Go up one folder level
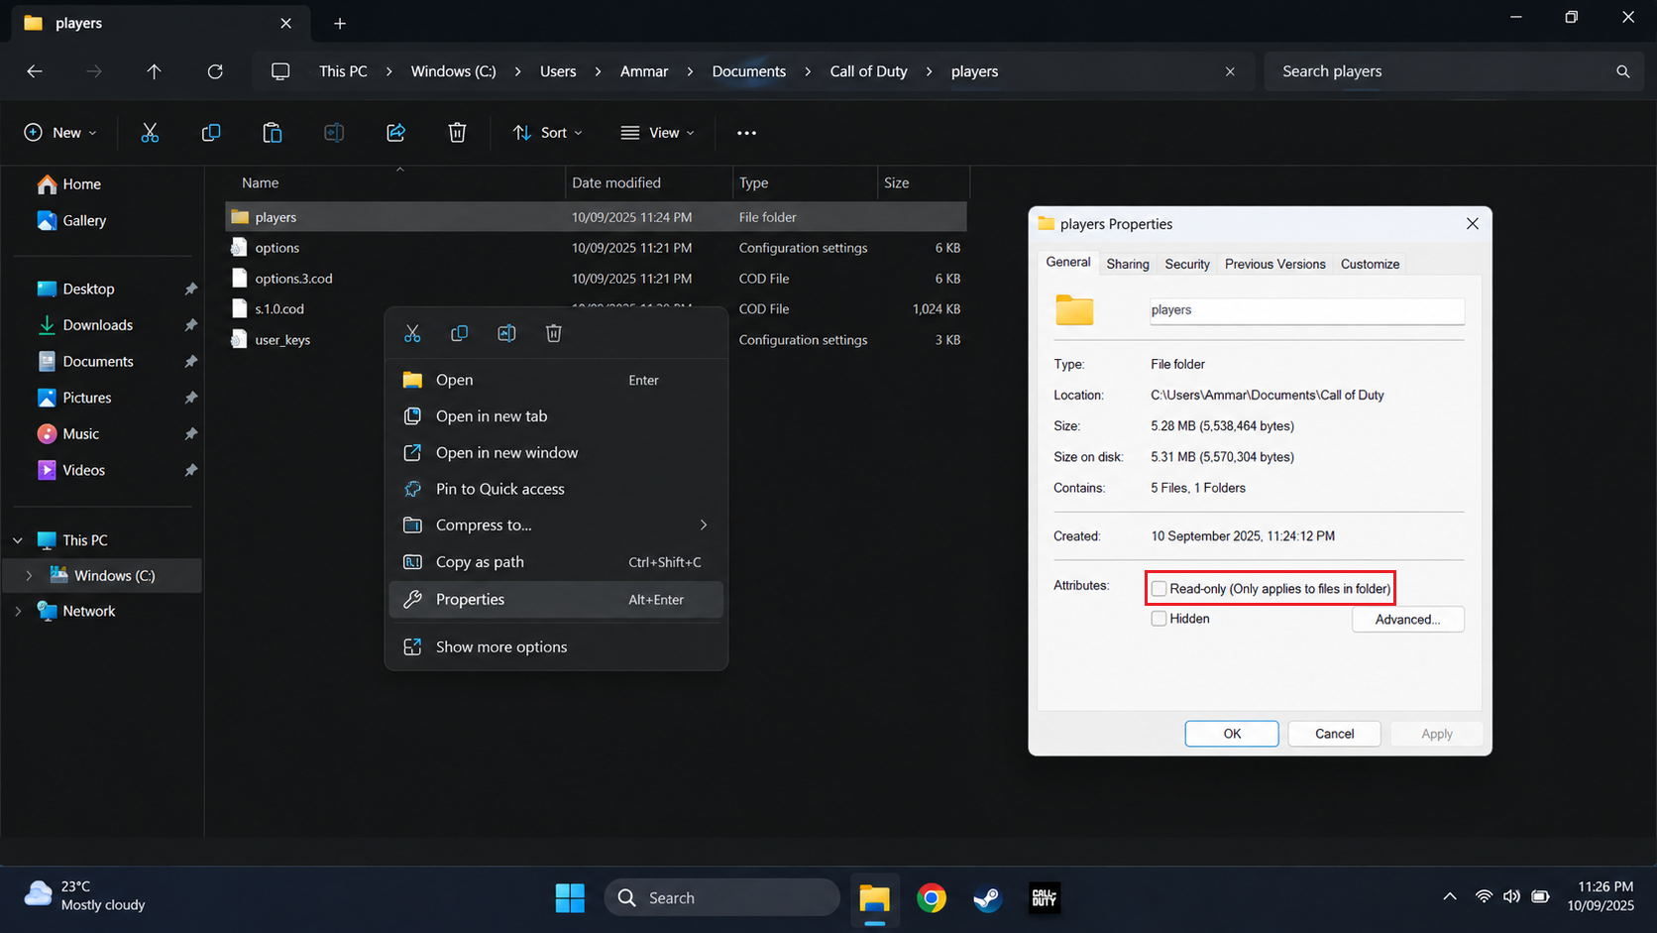1657x933 pixels. 154,71
